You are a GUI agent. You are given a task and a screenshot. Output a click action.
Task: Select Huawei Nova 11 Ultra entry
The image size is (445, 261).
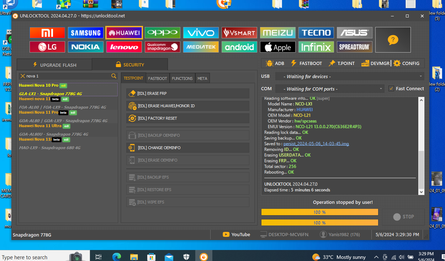(68, 130)
